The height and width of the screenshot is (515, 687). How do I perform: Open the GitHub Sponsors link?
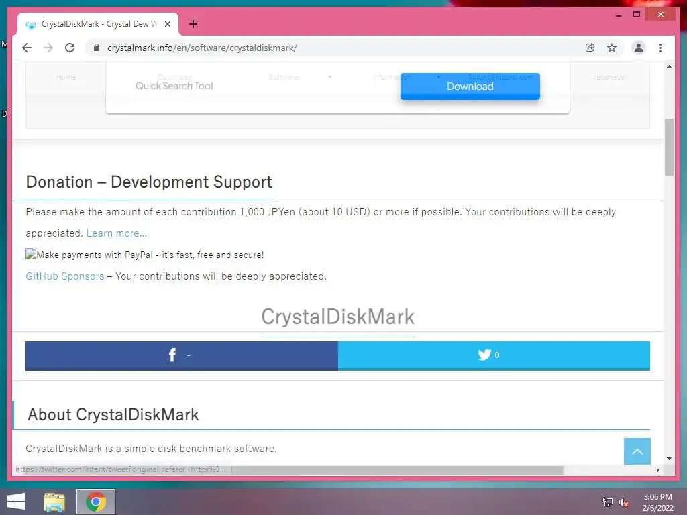click(65, 276)
